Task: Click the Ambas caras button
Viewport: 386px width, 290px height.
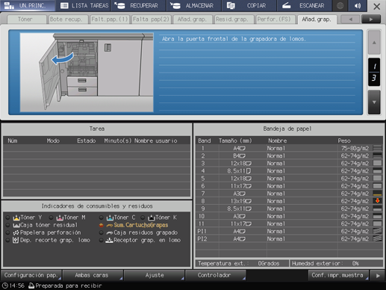Action: tap(93, 275)
